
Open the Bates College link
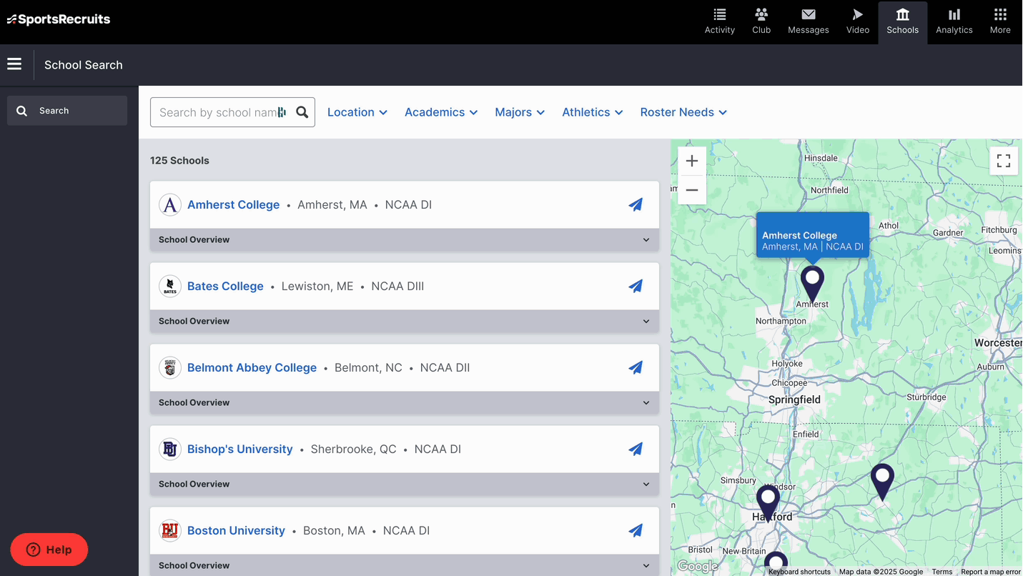coord(225,286)
